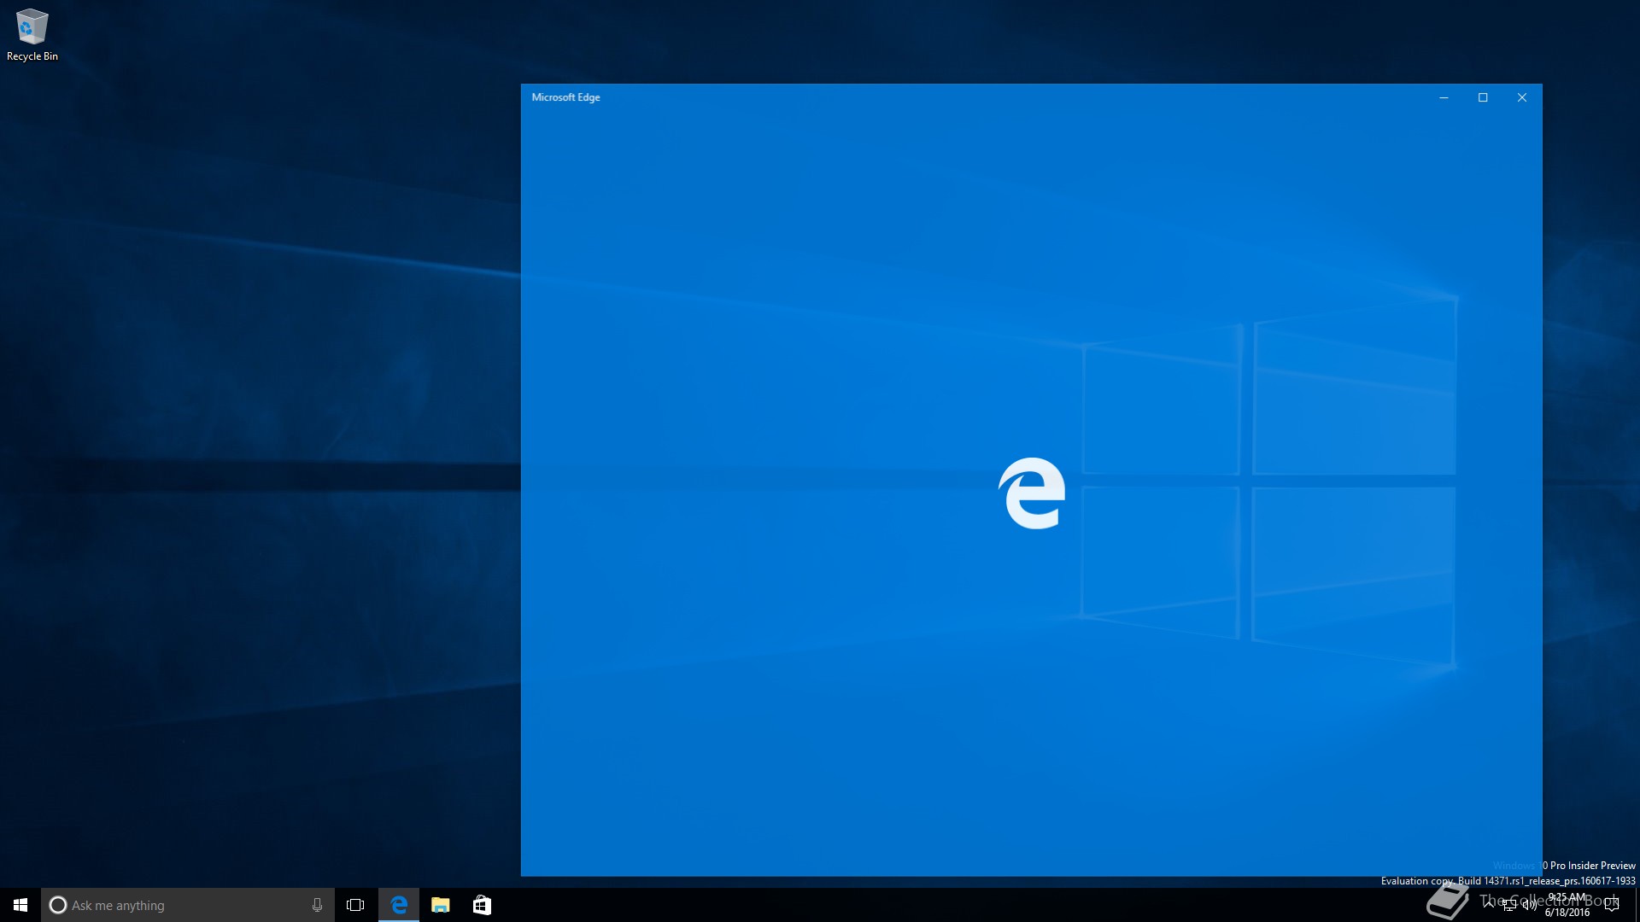Image resolution: width=1640 pixels, height=922 pixels.
Task: Focus the 'Ask me anything' search box
Action: 188,905
